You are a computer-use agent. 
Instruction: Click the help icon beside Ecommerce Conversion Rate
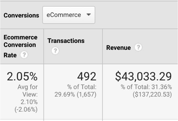coord(24,55)
